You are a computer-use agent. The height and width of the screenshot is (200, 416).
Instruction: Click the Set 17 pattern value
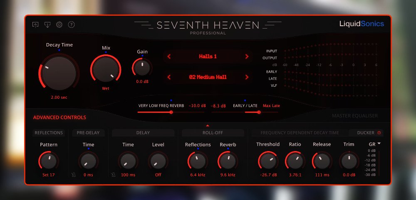tap(49, 175)
